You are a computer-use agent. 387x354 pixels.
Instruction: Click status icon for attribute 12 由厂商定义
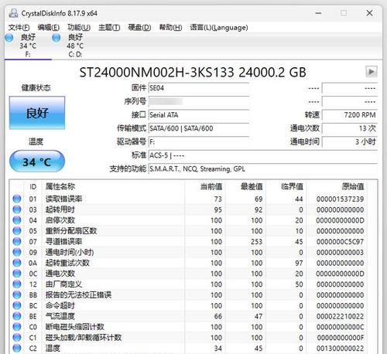click(x=17, y=284)
